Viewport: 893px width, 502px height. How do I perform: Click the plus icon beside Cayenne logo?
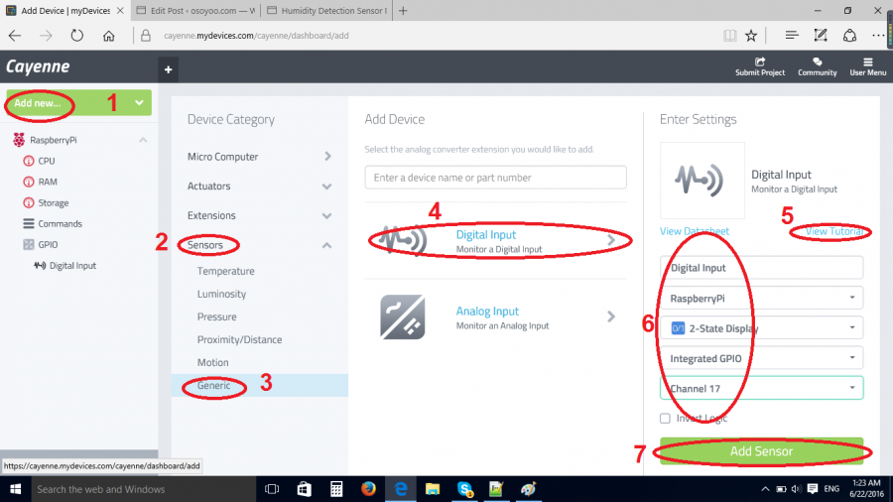(169, 69)
